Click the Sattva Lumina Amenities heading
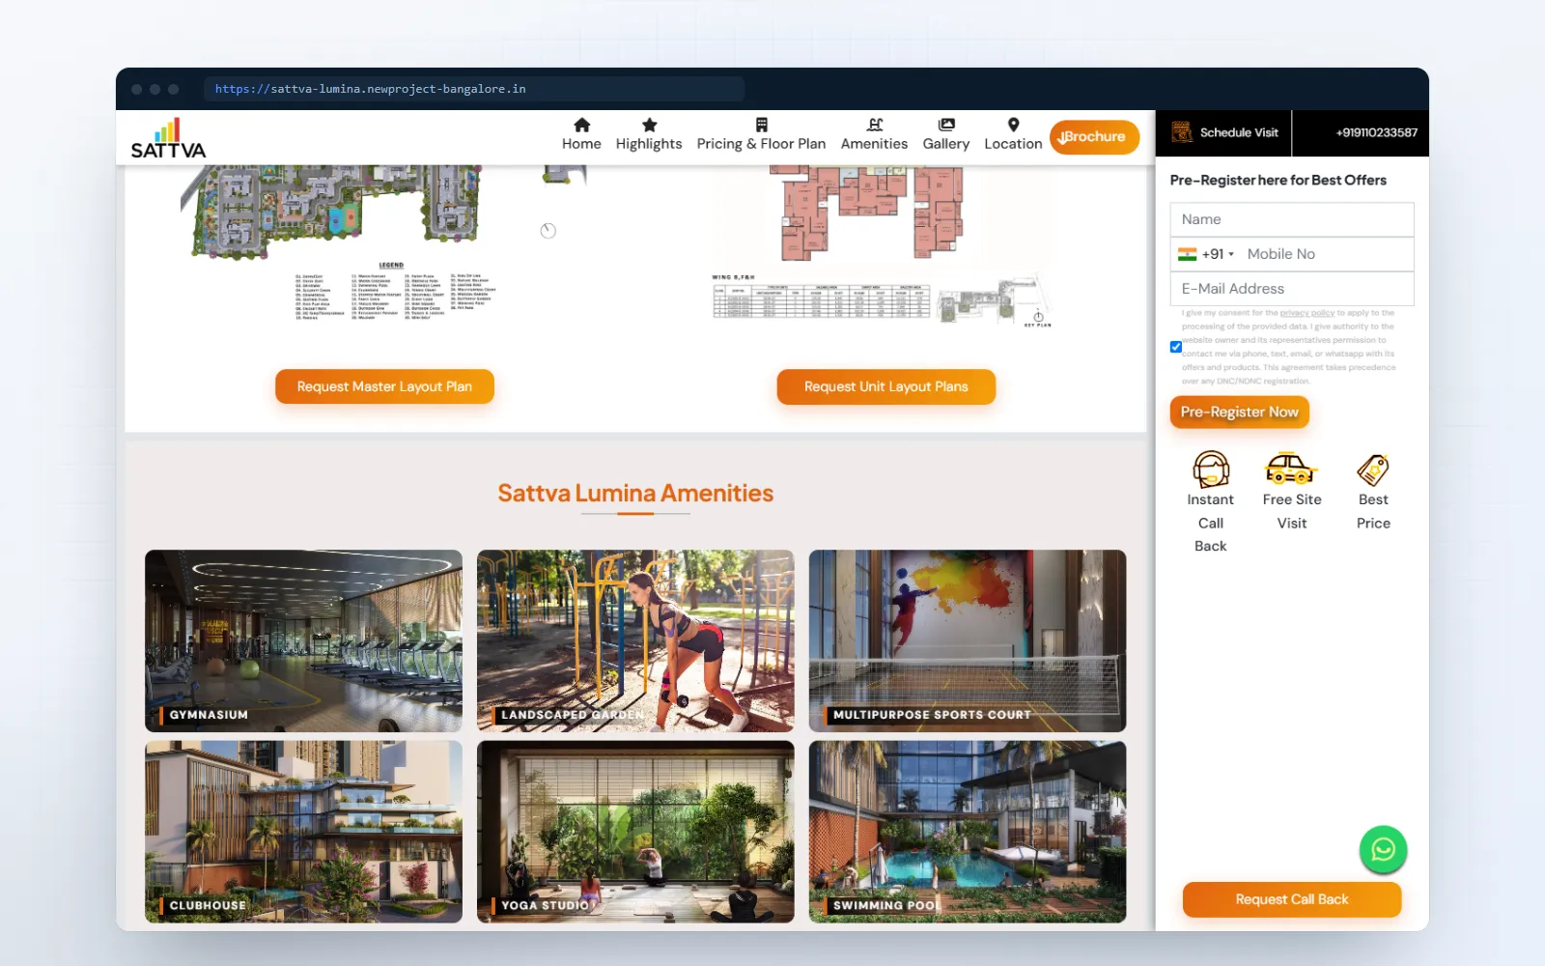This screenshot has width=1545, height=966. (x=635, y=493)
